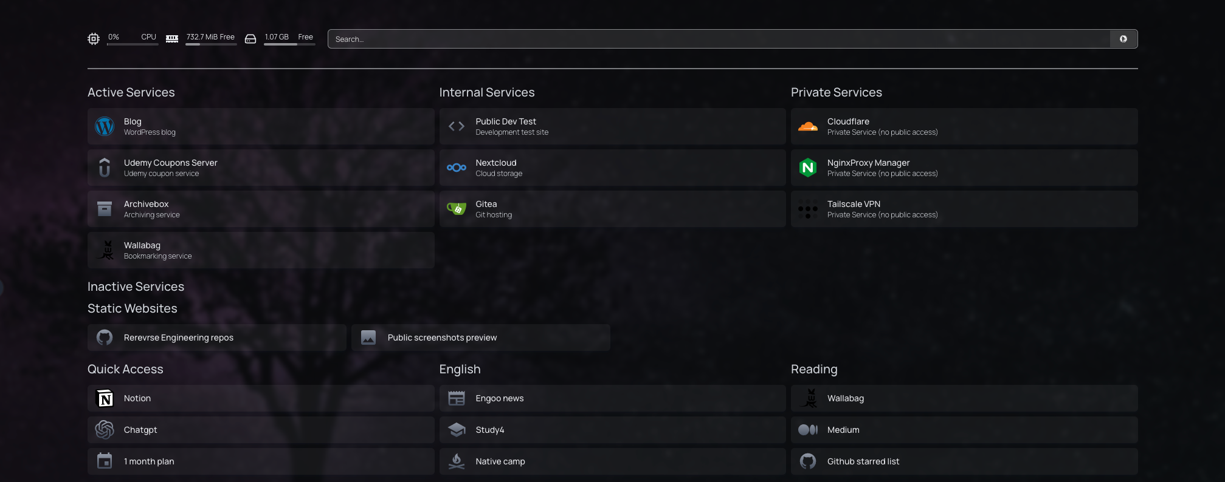This screenshot has height=482, width=1225.
Task: Collapse the Active Services section heading
Action: (131, 92)
